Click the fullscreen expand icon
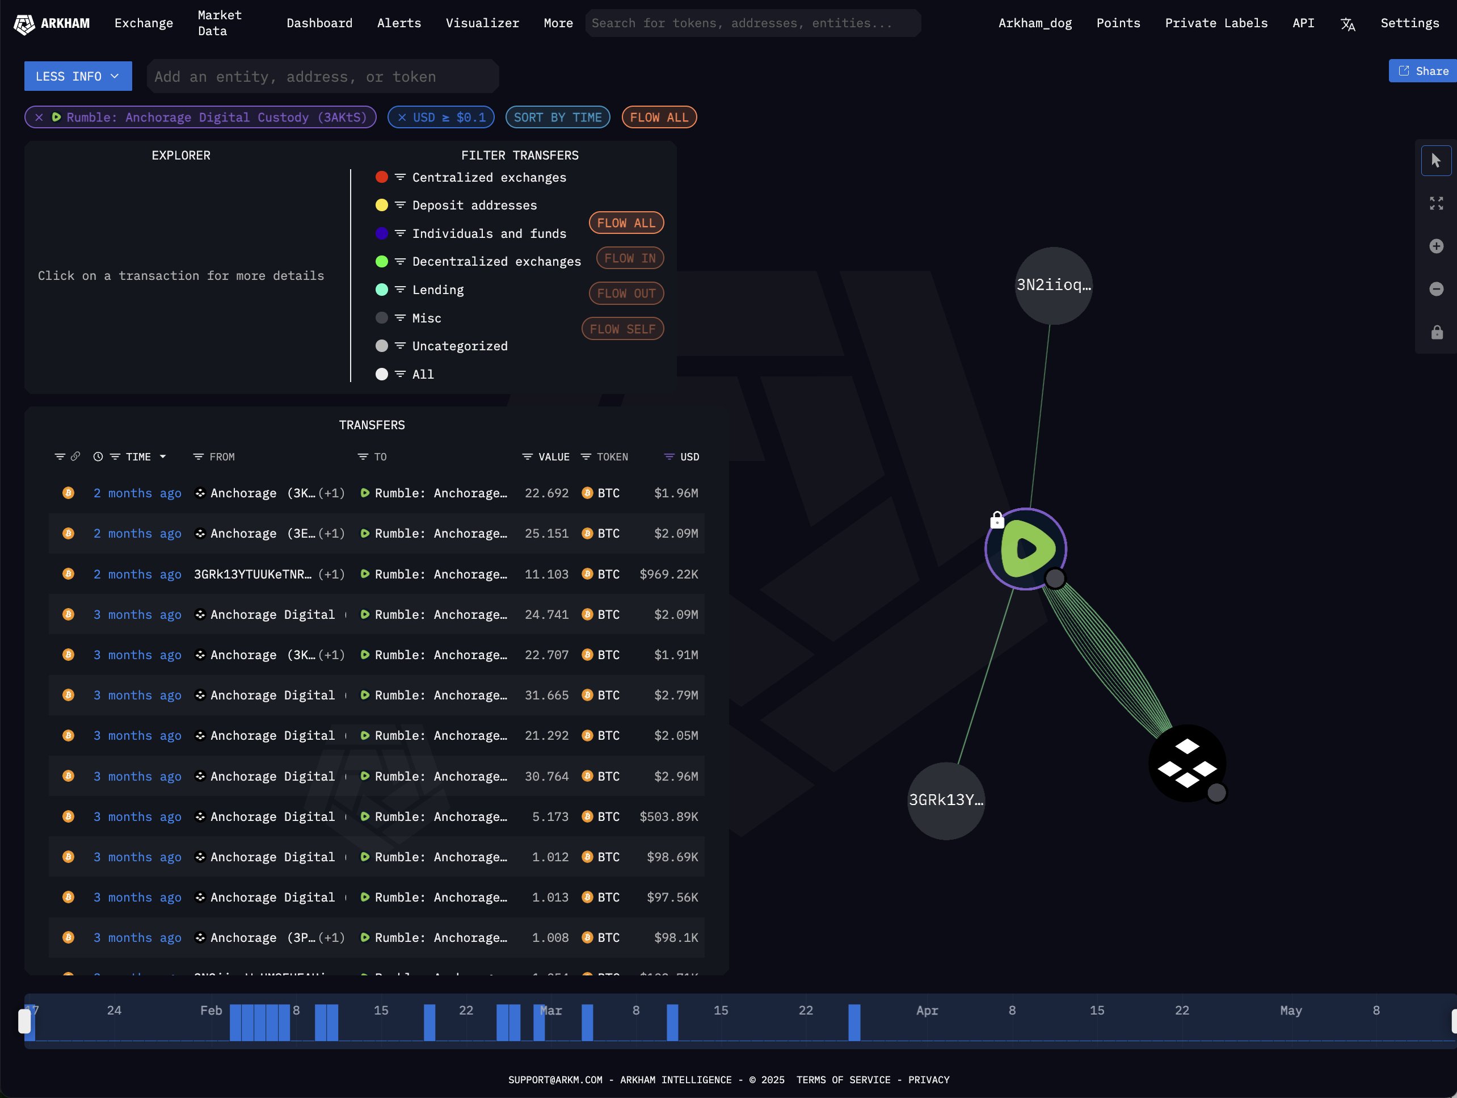This screenshot has width=1457, height=1098. click(1436, 203)
